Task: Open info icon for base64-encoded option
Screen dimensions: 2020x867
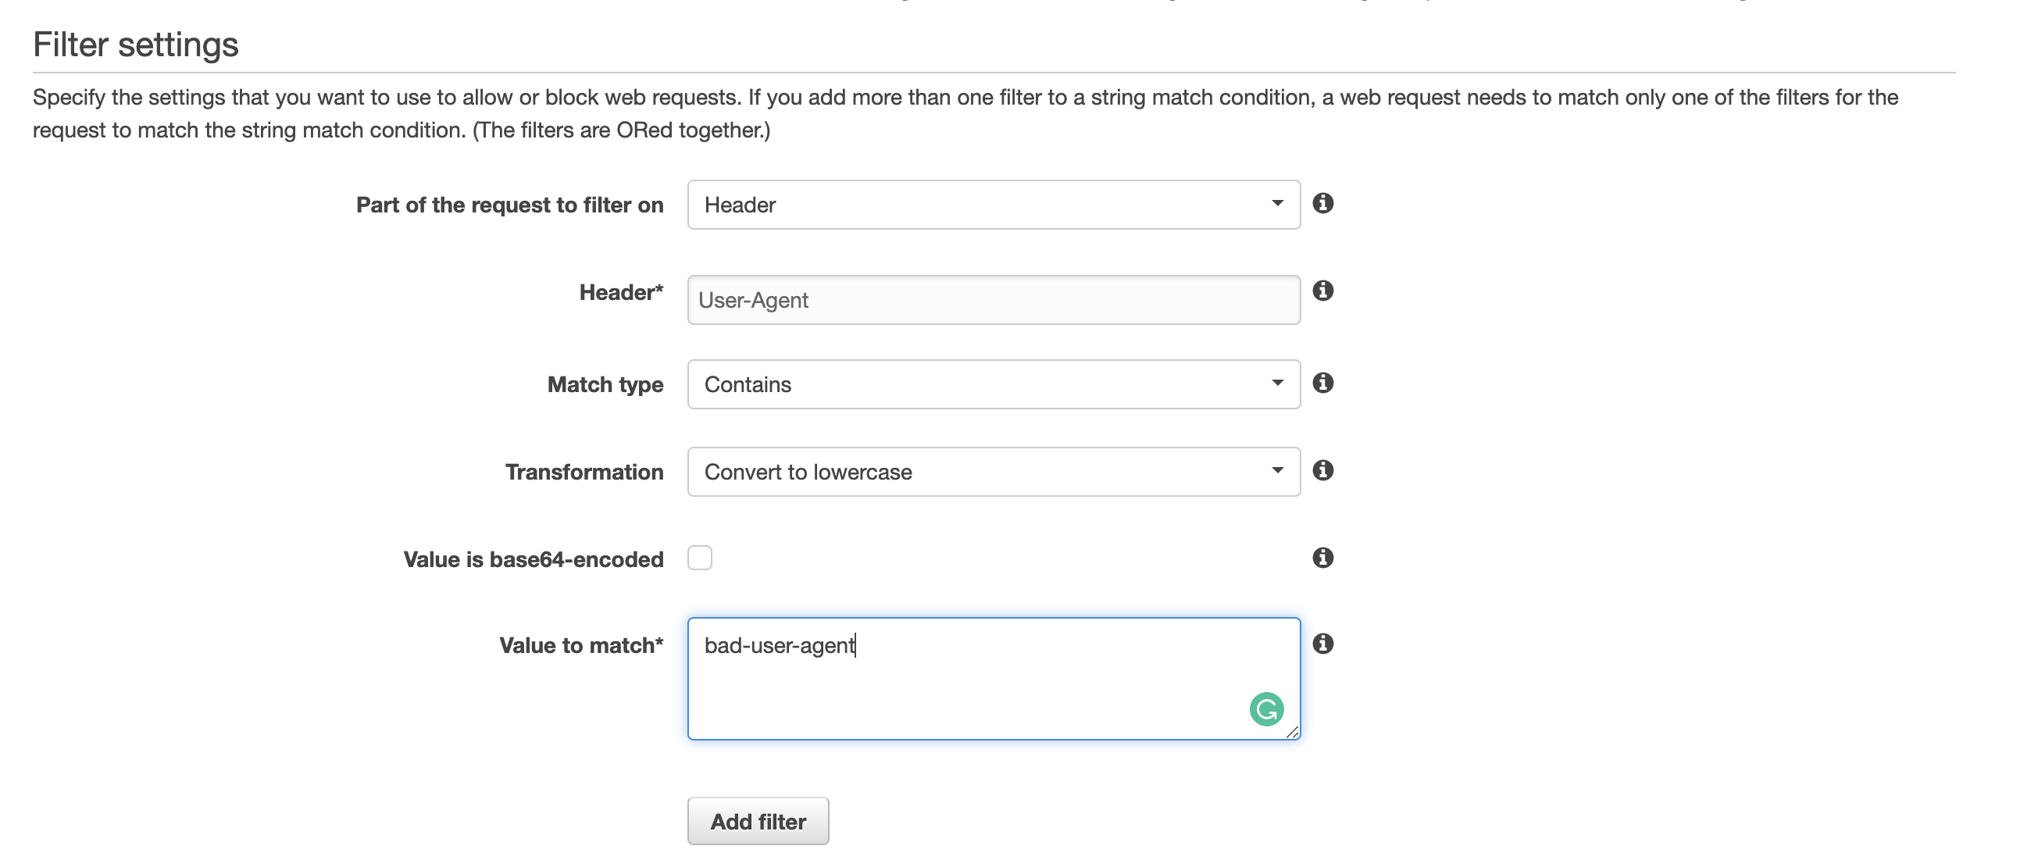Action: coord(1322,558)
